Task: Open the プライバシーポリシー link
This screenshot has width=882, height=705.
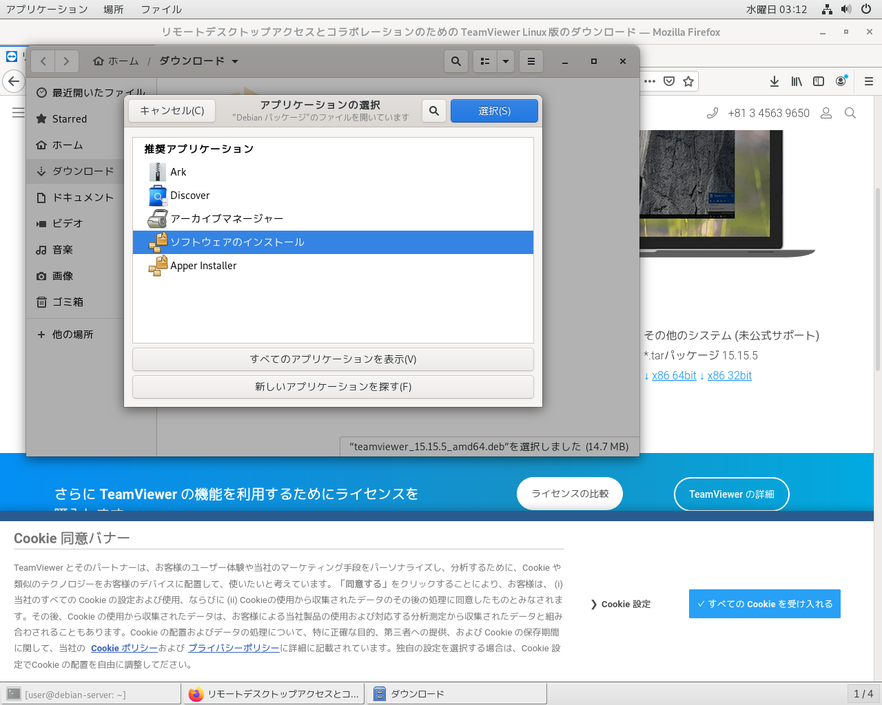Action: pos(234,648)
